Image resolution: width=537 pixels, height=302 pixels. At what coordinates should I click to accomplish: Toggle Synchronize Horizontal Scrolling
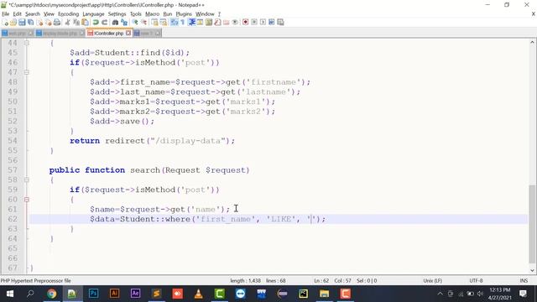pyautogui.click(x=164, y=23)
